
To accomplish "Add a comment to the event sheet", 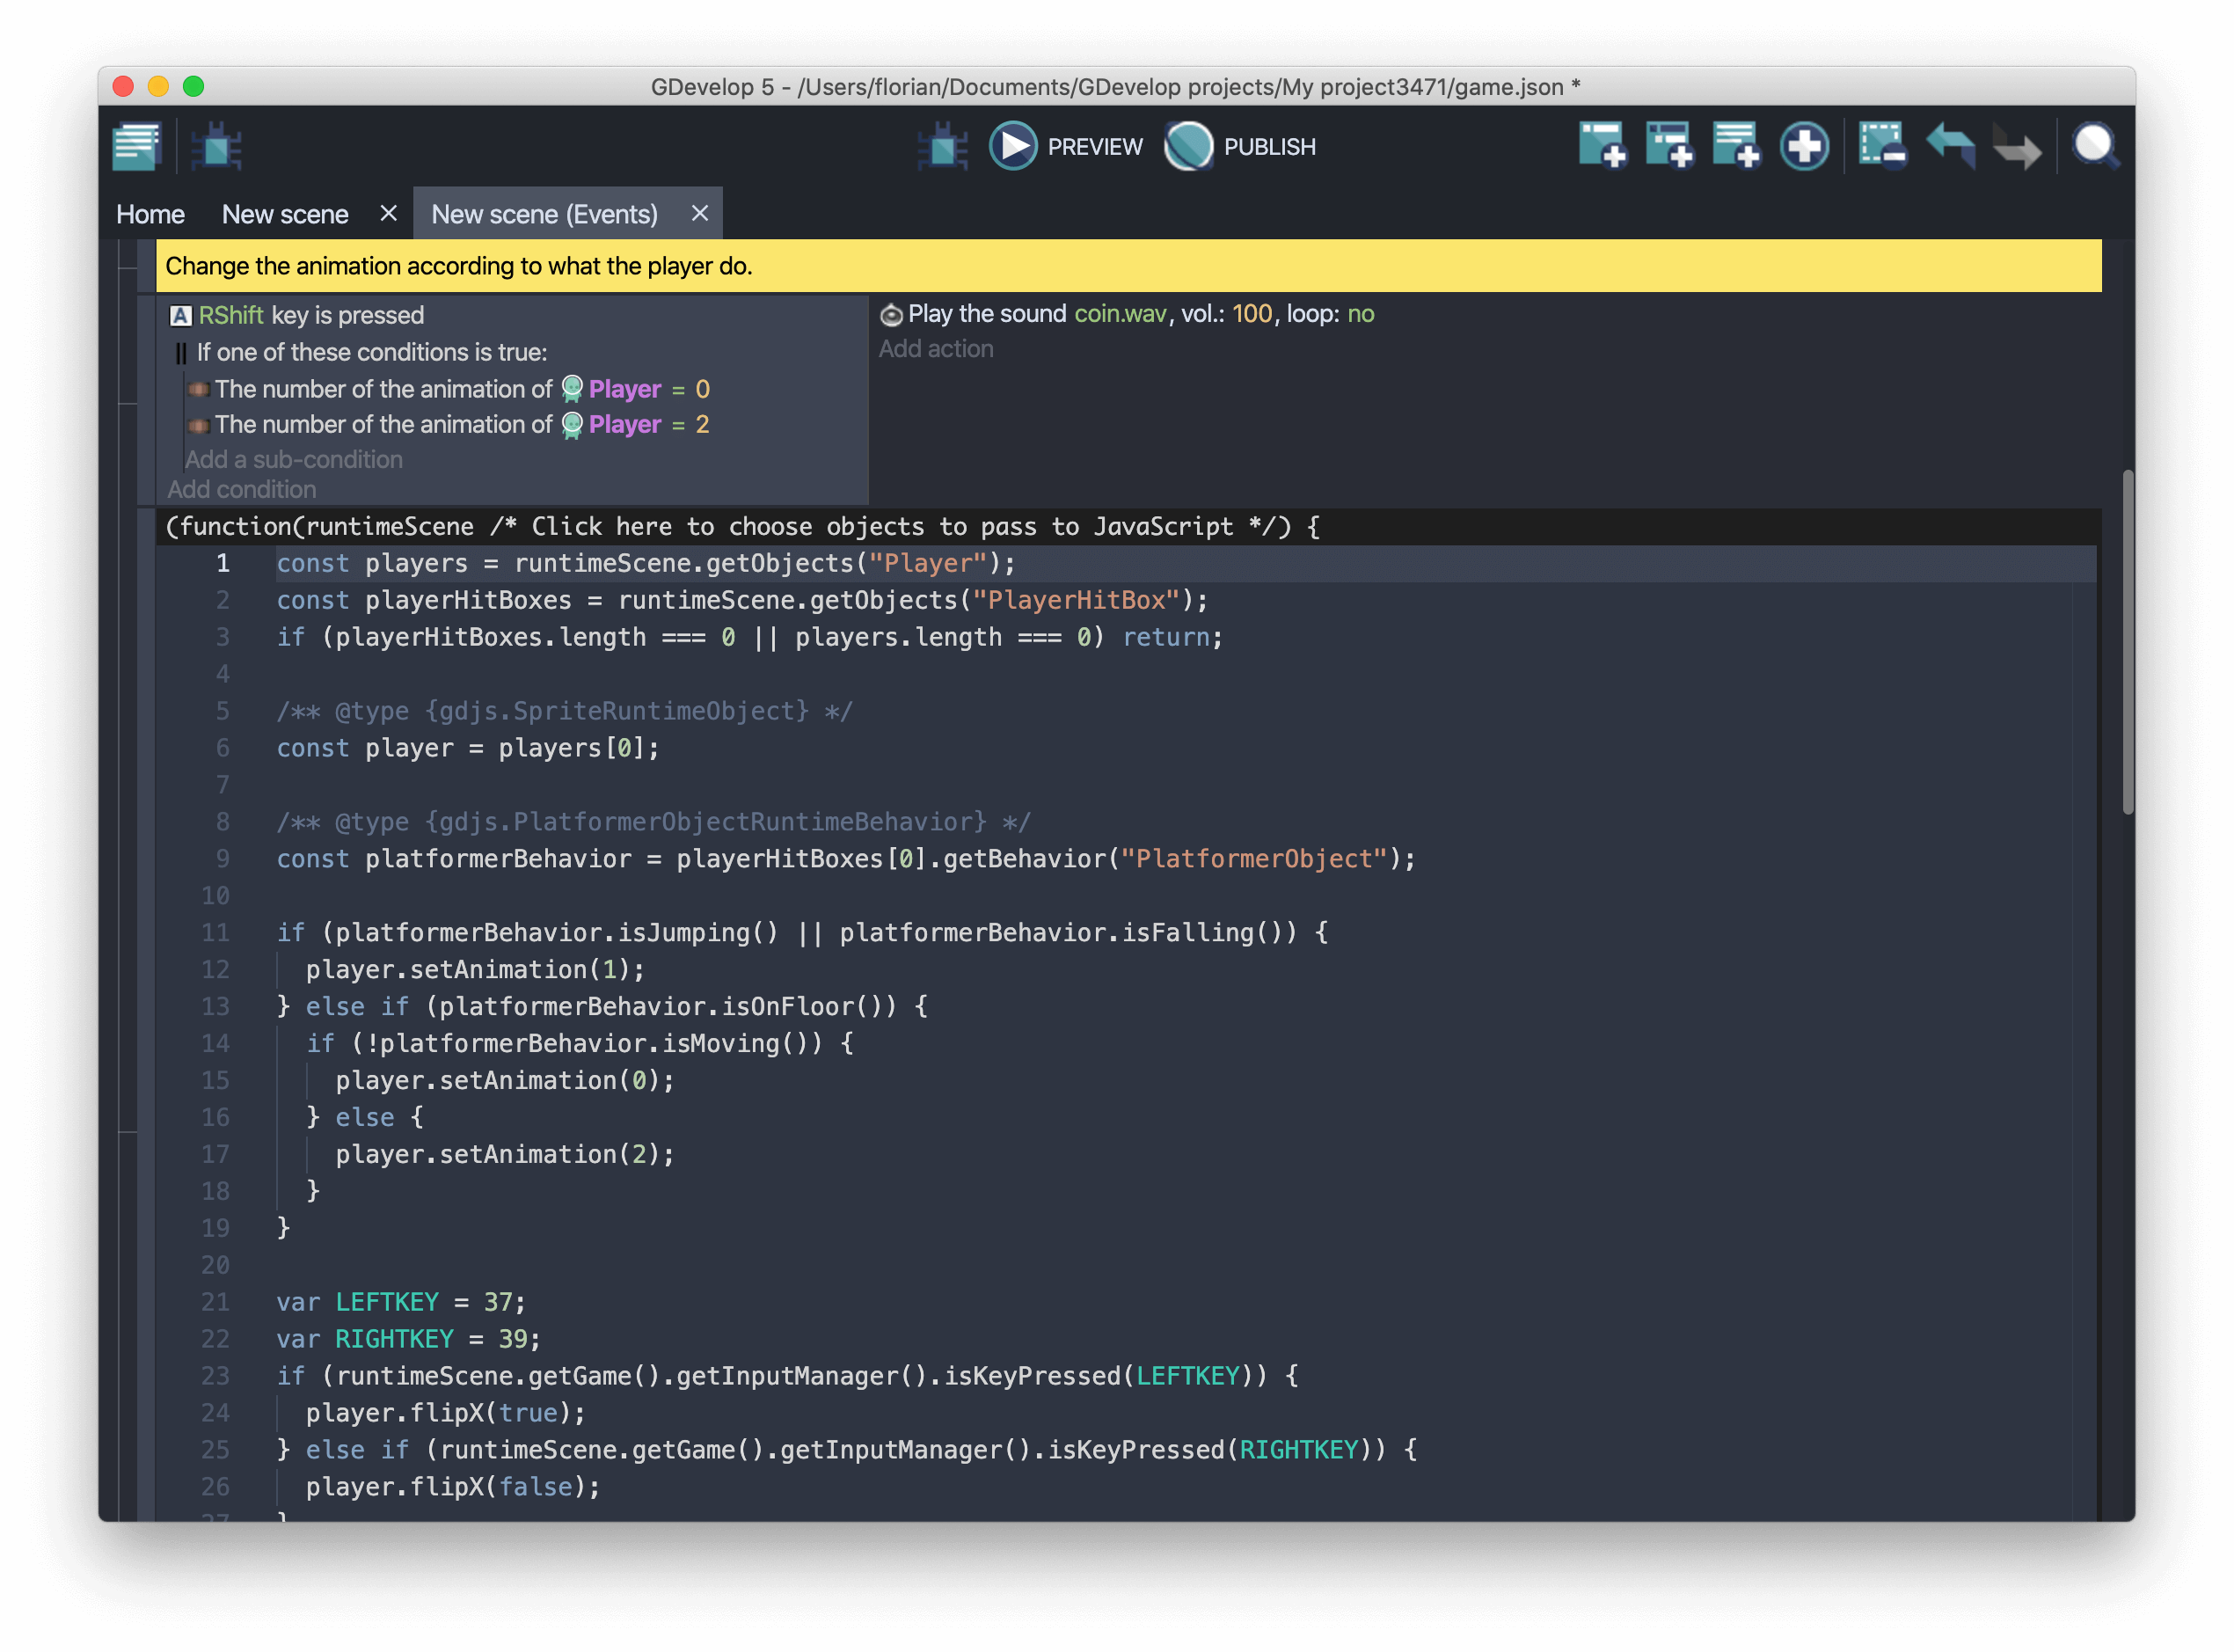I will [1736, 145].
